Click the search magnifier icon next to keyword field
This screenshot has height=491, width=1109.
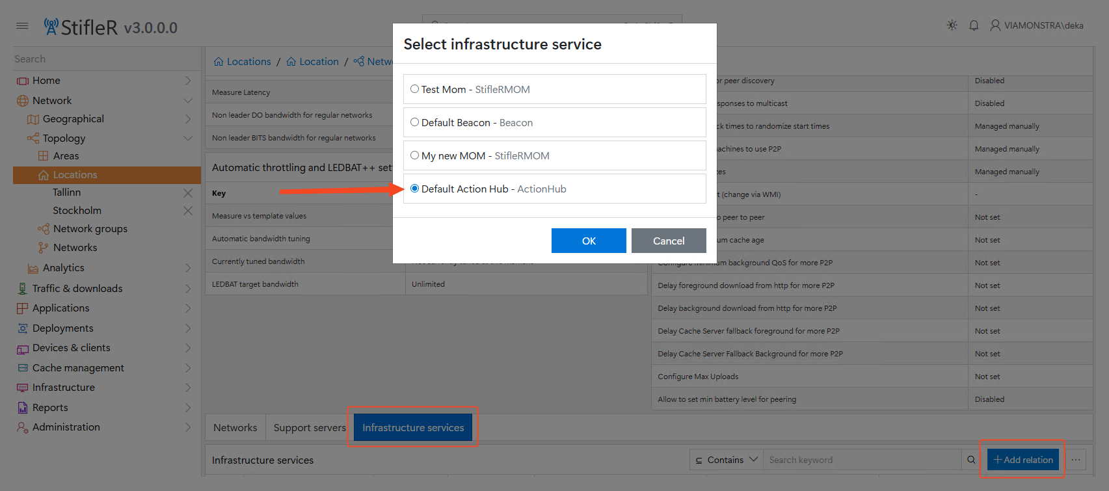pos(971,460)
